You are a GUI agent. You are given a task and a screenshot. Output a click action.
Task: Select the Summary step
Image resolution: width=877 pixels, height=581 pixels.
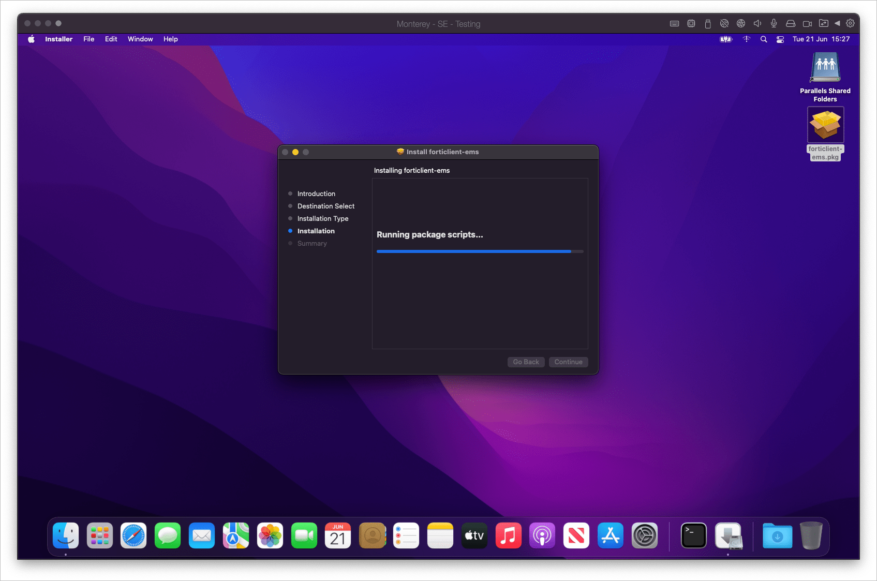tap(312, 243)
